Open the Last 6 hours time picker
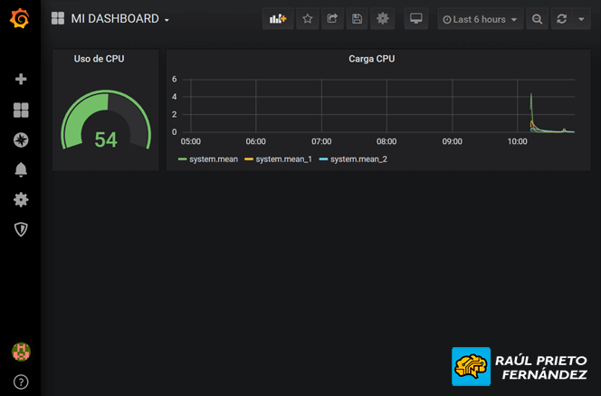601x396 pixels. pyautogui.click(x=480, y=19)
